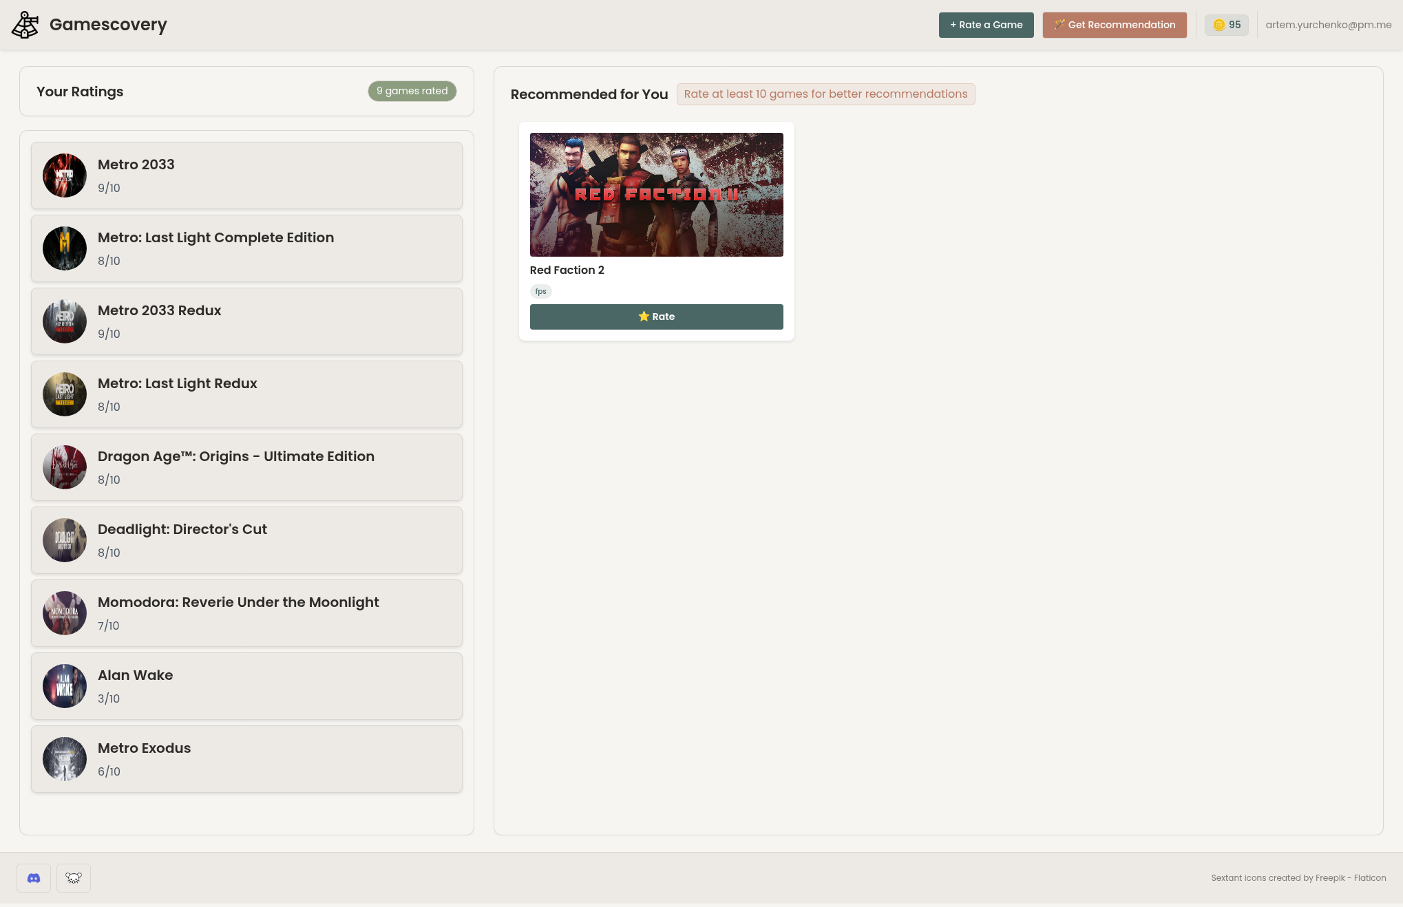Click the Sextant icons Freepik Flaticon credit
The height and width of the screenshot is (907, 1403).
pos(1298,878)
